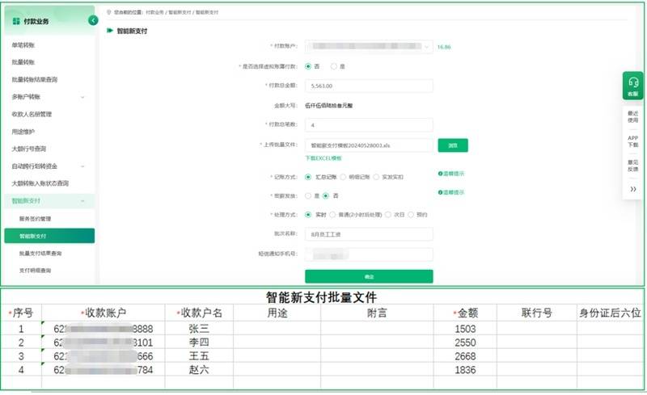Image resolution: width=647 pixels, height=395 pixels.
Task: Select 是 for 是否选择虚拟账簿付款
Action: click(333, 66)
